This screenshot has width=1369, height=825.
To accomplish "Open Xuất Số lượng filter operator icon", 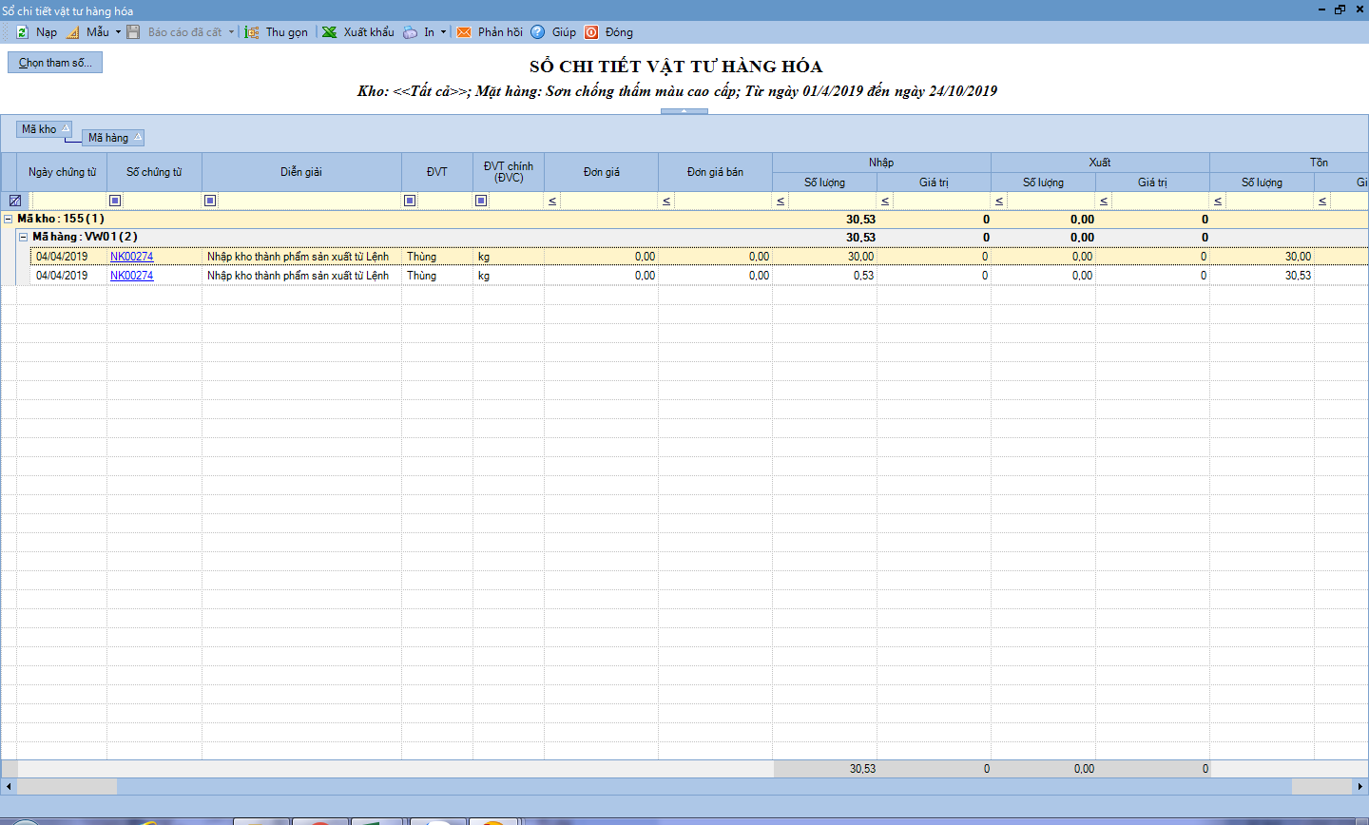I will [x=999, y=201].
